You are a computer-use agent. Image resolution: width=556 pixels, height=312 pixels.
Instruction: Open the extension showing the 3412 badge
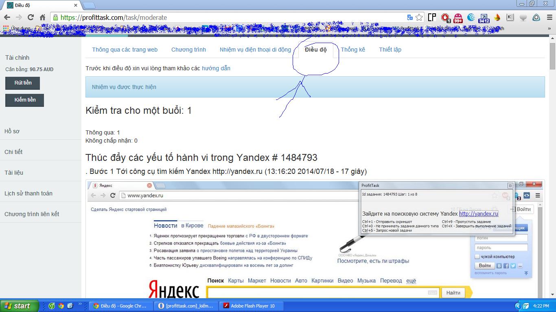(x=484, y=17)
